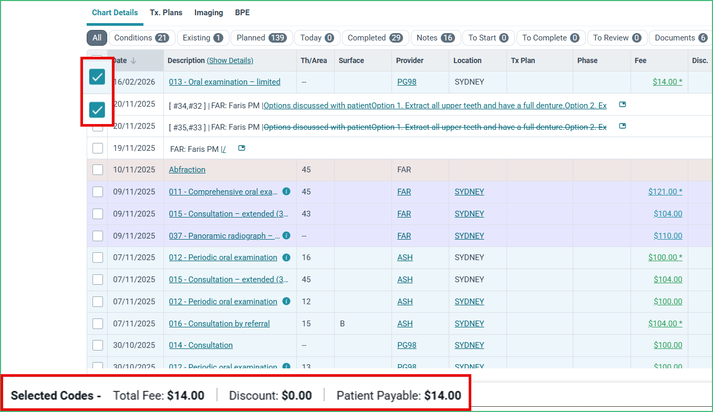Screen dimensions: 713x412
Task: Click the info icon on Panoramic radiograph row
Action: (x=286, y=235)
